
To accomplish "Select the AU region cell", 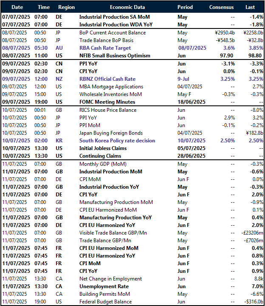I will [59, 48].
